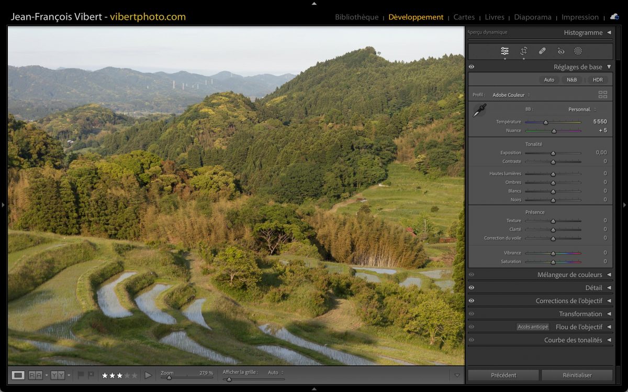The width and height of the screenshot is (628, 392).
Task: Select the Healing bandage tool
Action: (542, 51)
